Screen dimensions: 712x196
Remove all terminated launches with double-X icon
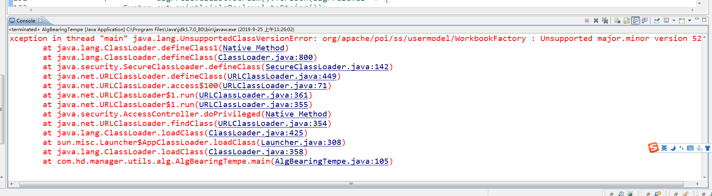[605, 20]
